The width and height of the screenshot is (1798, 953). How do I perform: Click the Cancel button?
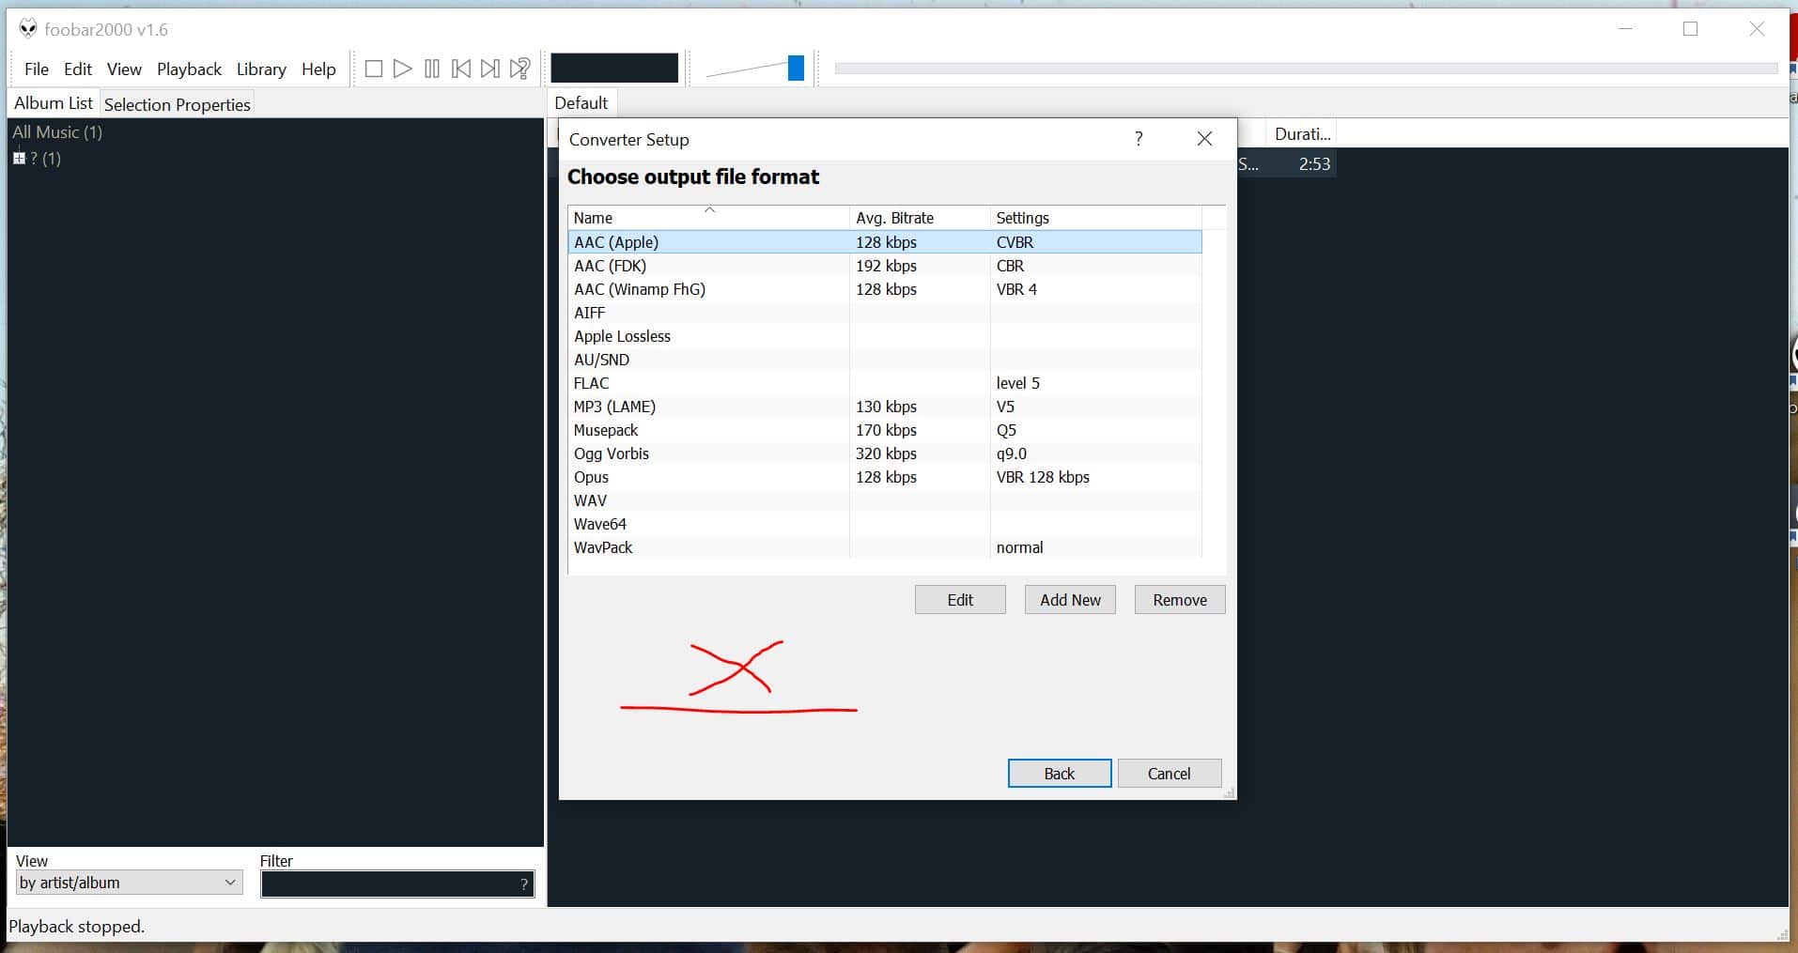pyautogui.click(x=1170, y=774)
